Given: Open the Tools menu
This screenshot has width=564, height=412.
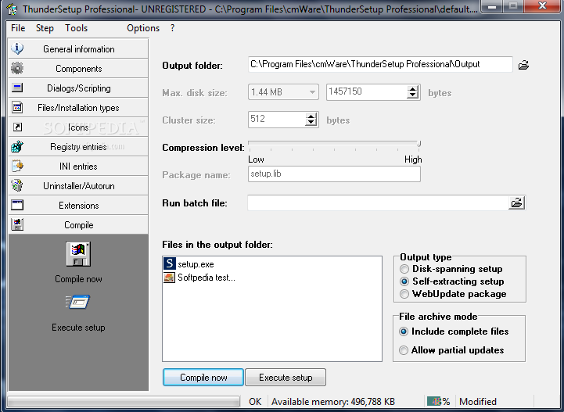Looking at the screenshot, I should [76, 28].
